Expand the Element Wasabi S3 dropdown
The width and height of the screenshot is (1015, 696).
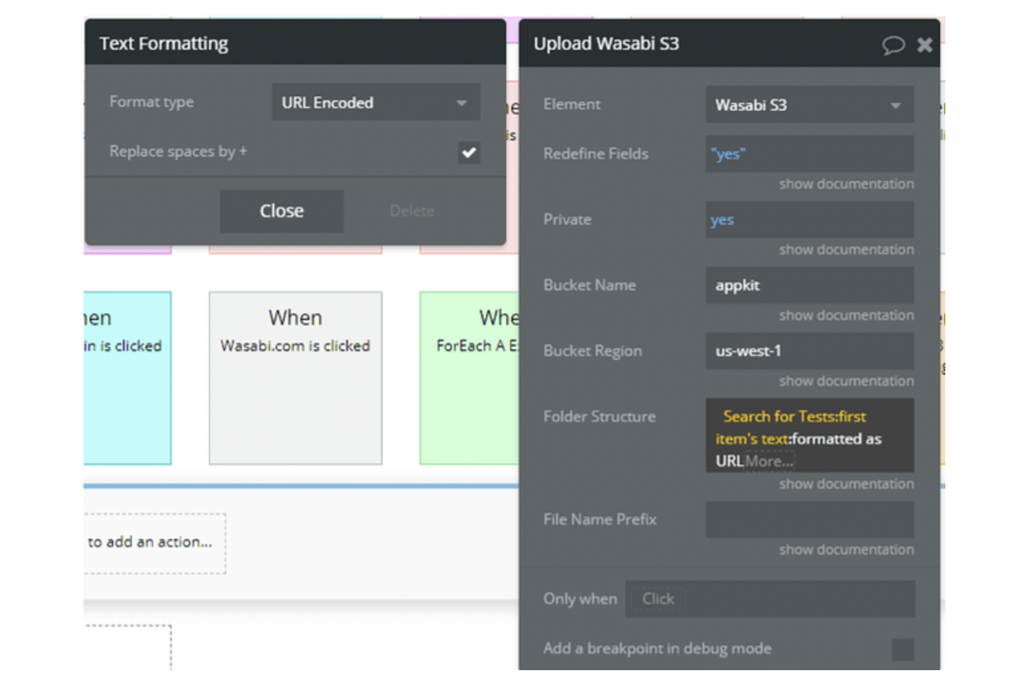pyautogui.click(x=809, y=105)
